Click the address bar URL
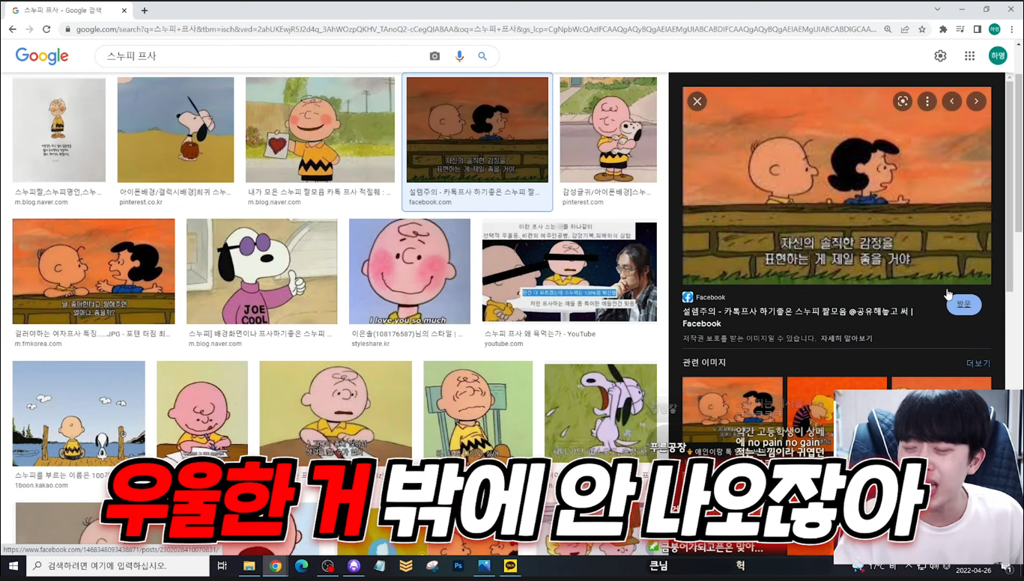Image resolution: width=1024 pixels, height=581 pixels. [476, 29]
